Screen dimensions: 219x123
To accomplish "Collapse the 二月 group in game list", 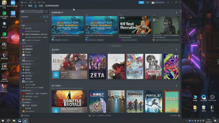I will (21, 43).
